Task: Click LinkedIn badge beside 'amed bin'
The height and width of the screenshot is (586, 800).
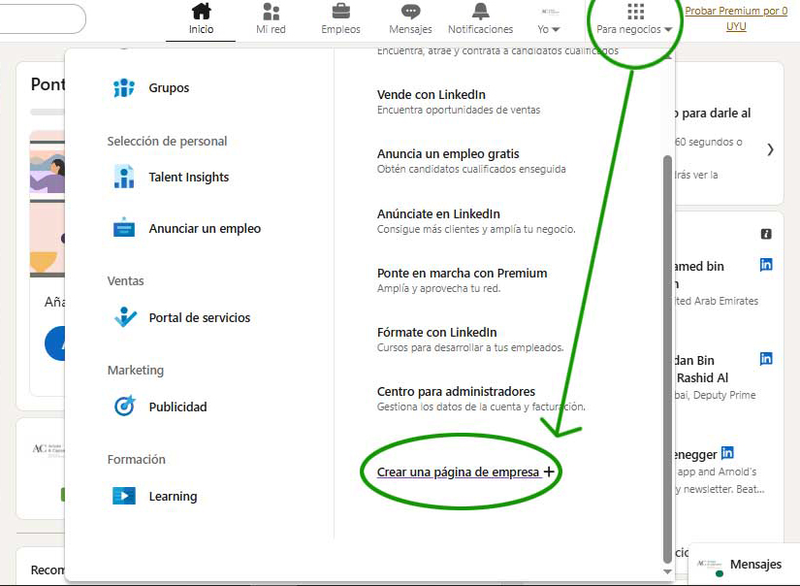Action: click(766, 265)
